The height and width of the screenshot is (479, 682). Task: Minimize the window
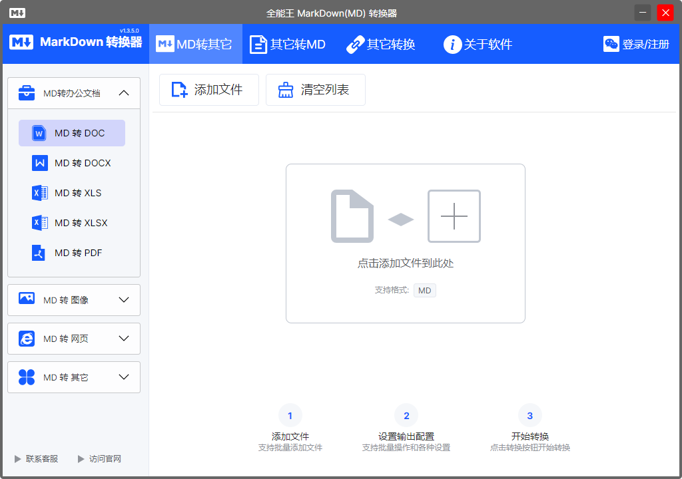click(x=643, y=13)
